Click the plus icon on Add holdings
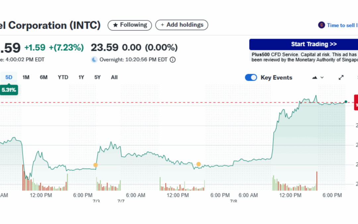Viewport: 358px width, 224px height. tap(162, 25)
